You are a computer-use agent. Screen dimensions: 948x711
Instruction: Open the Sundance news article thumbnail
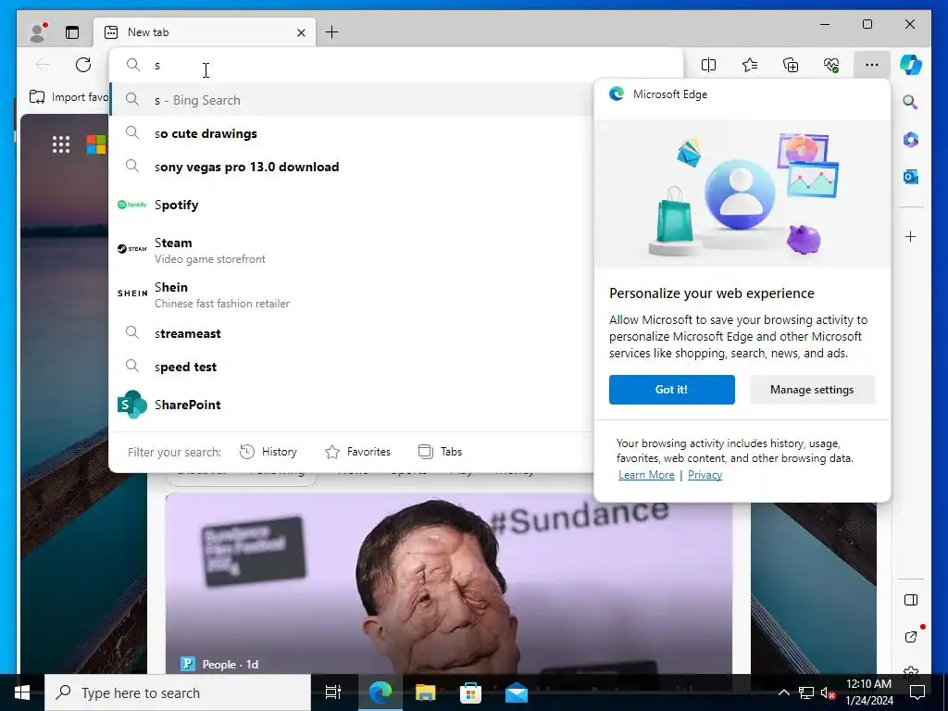[449, 583]
